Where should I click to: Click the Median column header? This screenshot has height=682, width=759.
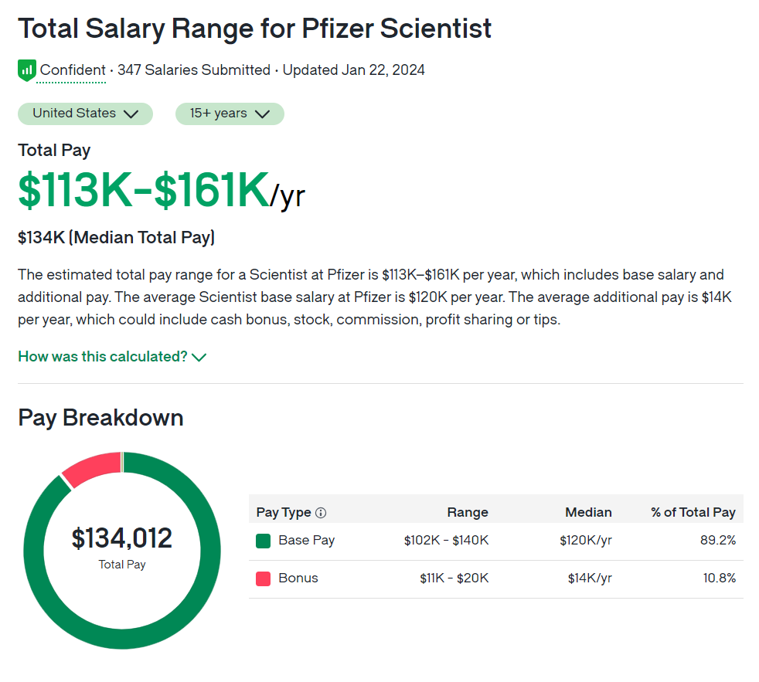588,512
